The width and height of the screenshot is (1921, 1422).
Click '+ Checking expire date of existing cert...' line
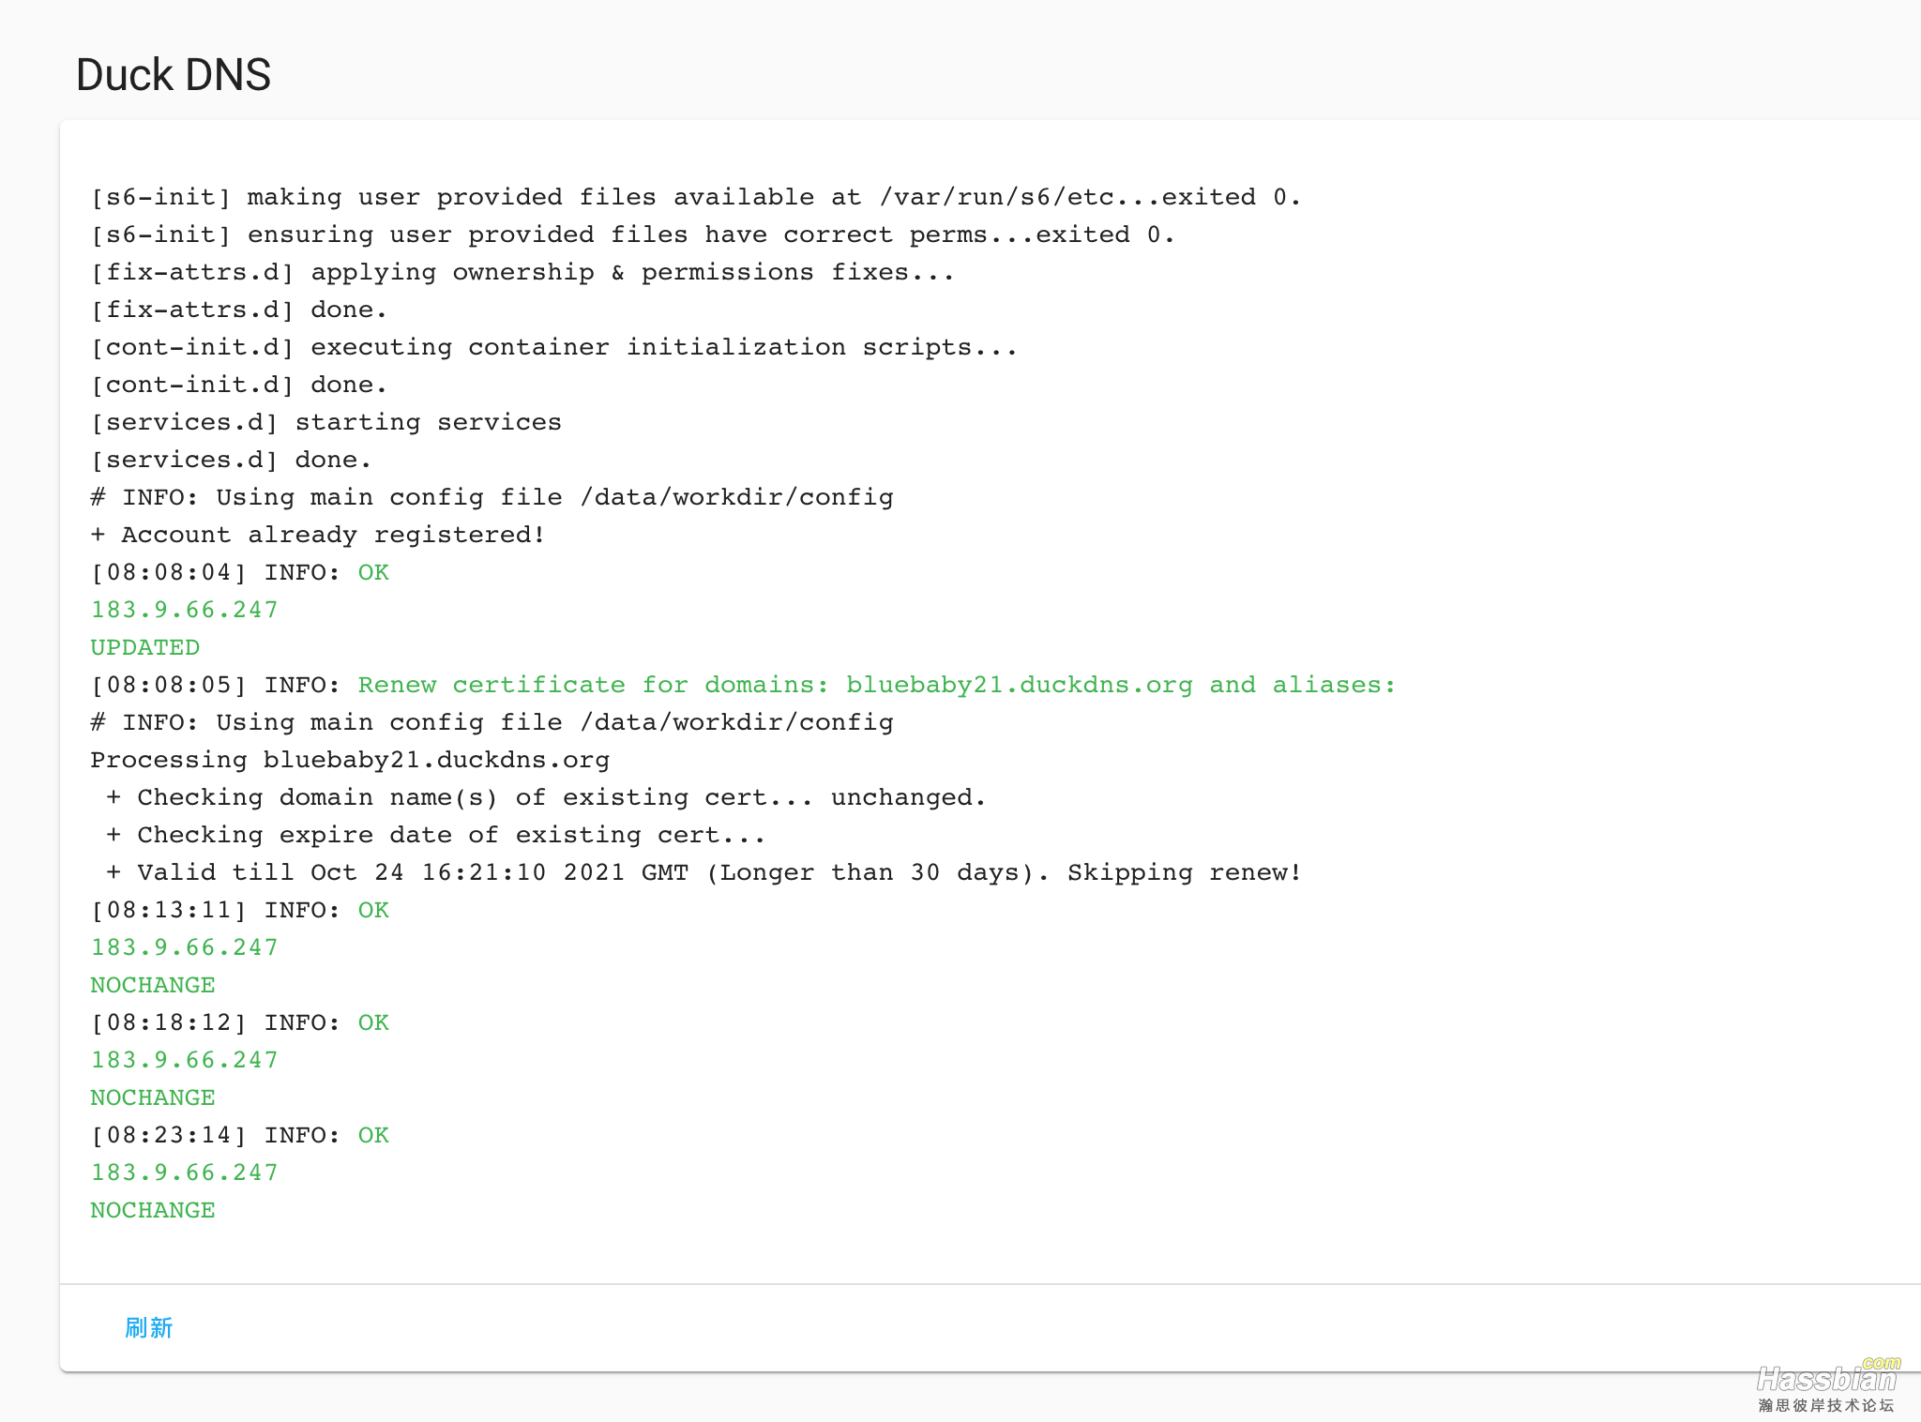click(436, 835)
